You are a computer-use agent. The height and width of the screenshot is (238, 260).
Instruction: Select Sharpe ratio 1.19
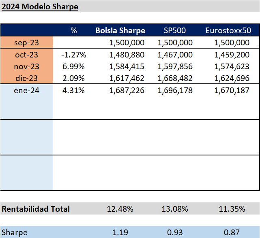coord(120,233)
